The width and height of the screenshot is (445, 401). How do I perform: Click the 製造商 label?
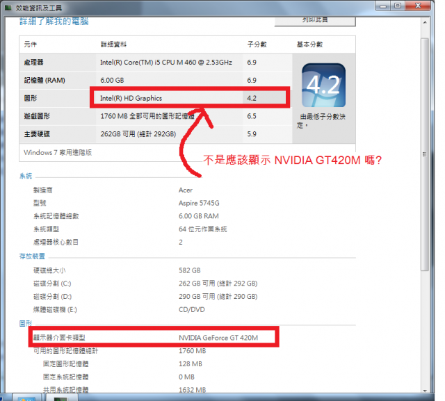[43, 190]
